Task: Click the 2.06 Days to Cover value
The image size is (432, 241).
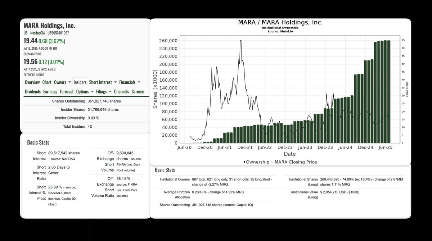Action: point(59,170)
